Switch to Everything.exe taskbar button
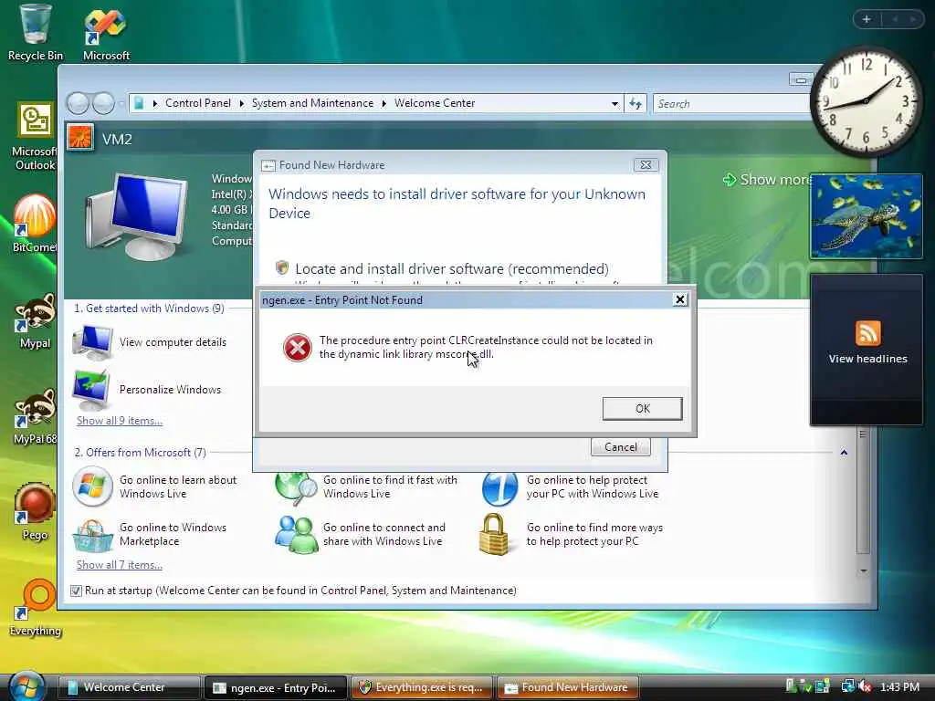Viewport: 935px width, 701px height. (421, 687)
